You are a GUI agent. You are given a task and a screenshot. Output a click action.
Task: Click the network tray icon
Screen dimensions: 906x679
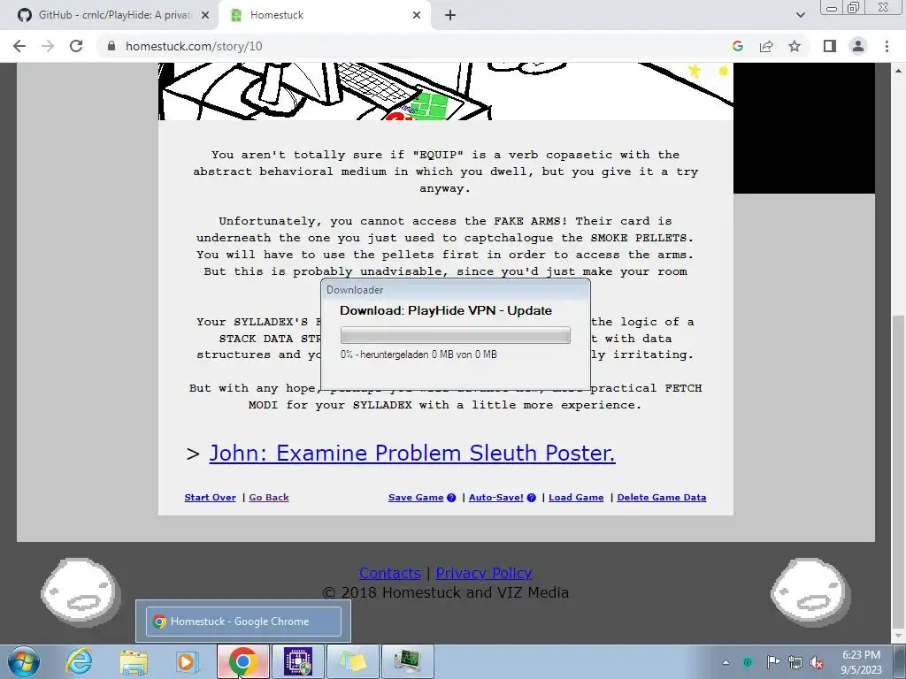click(795, 662)
